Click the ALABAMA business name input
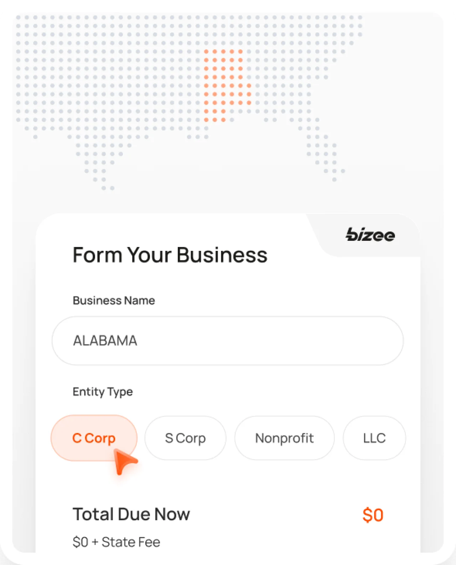The height and width of the screenshot is (565, 456). tap(227, 340)
